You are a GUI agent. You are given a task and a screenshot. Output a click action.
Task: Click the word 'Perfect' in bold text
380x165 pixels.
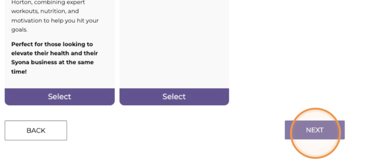pyautogui.click(x=23, y=44)
